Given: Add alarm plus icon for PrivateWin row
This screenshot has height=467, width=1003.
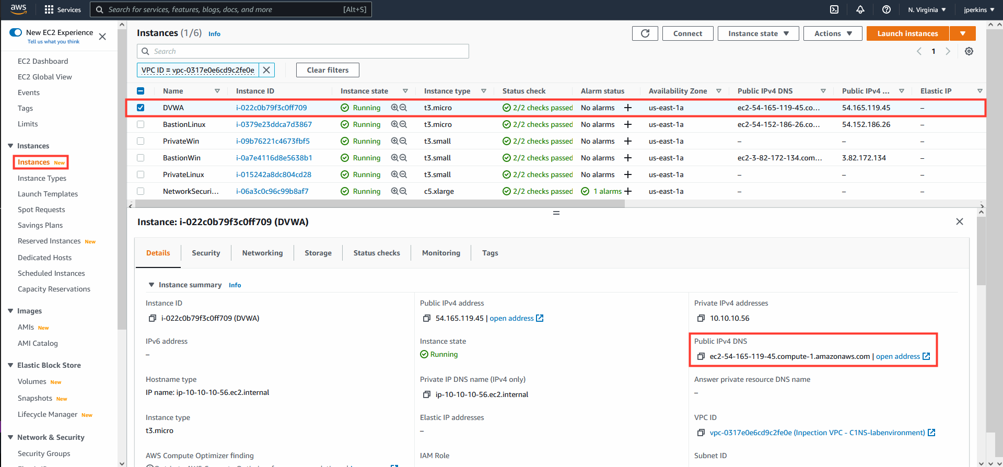Looking at the screenshot, I should click(628, 141).
